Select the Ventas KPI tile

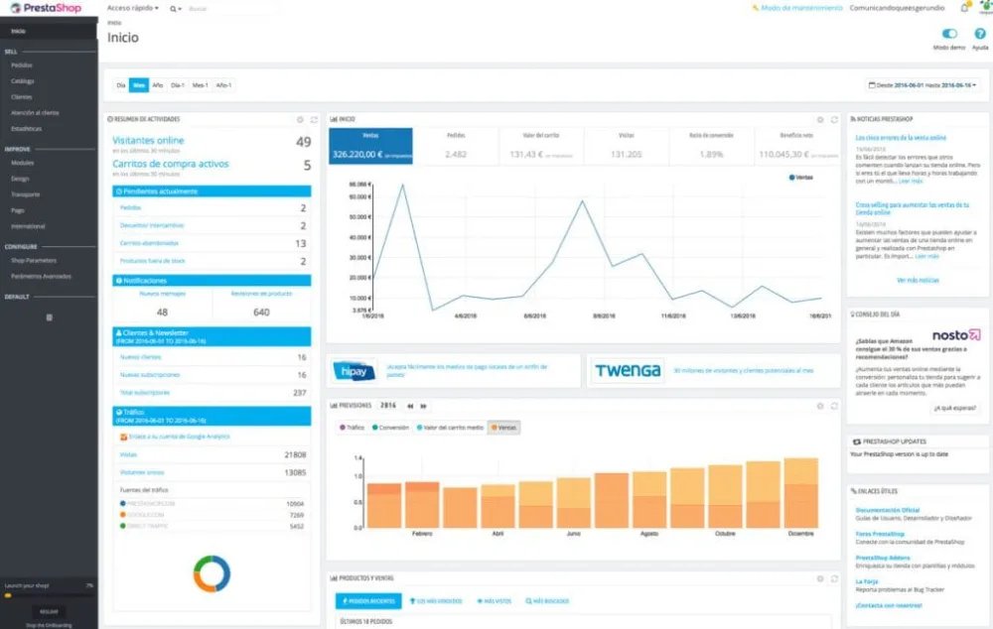(370, 146)
